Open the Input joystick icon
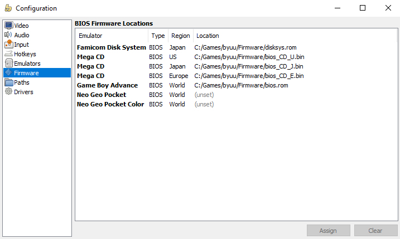The width and height of the screenshot is (400, 239). (9, 45)
